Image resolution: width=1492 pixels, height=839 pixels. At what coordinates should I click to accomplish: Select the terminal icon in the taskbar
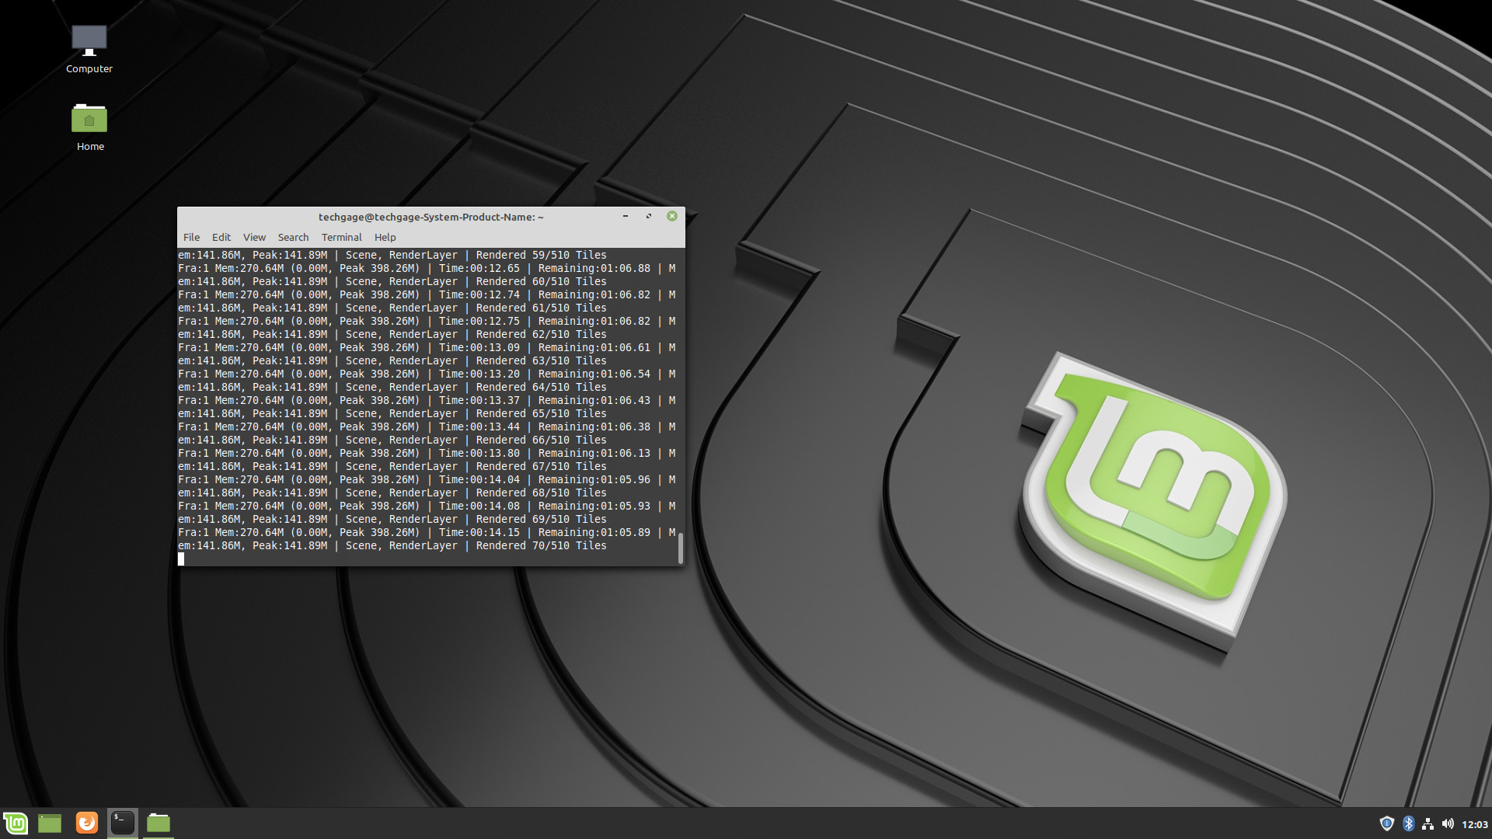click(122, 823)
